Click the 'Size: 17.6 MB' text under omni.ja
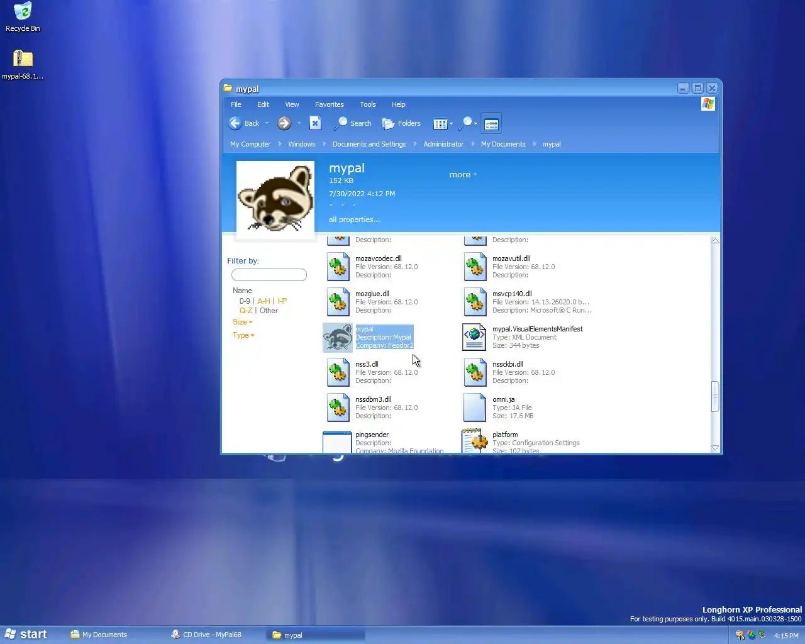The height and width of the screenshot is (644, 805). pyautogui.click(x=513, y=416)
